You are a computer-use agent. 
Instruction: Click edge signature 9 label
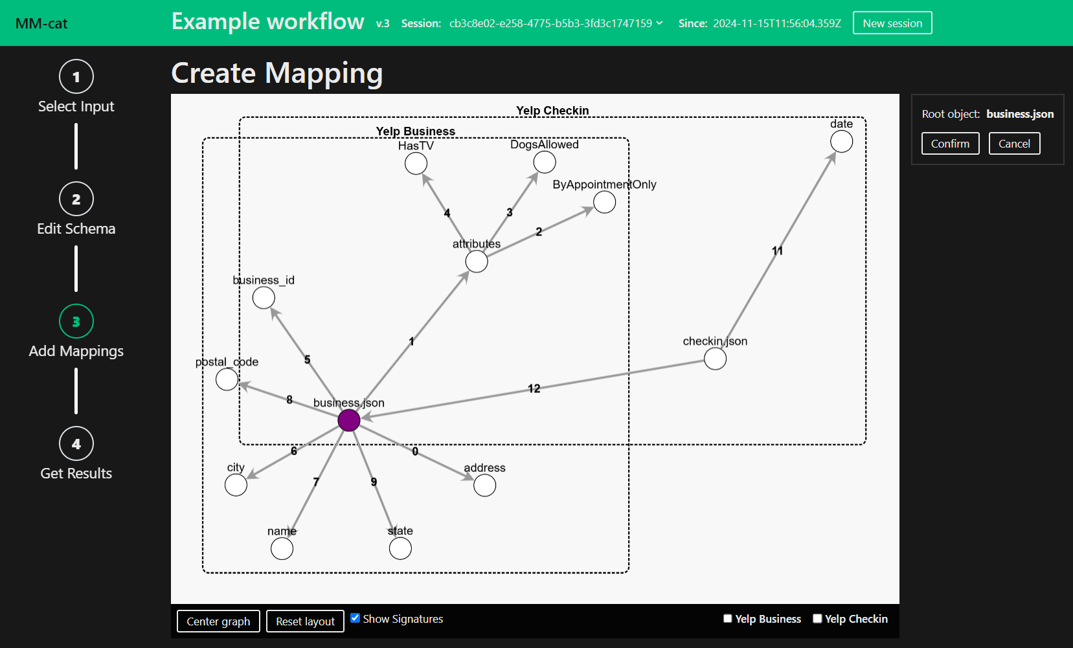coord(374,482)
